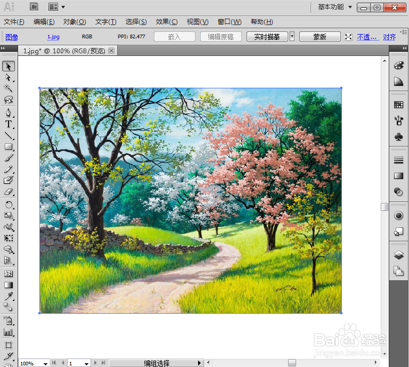Open the artboard number dropdown
409x367 pixels.
(x=86, y=363)
